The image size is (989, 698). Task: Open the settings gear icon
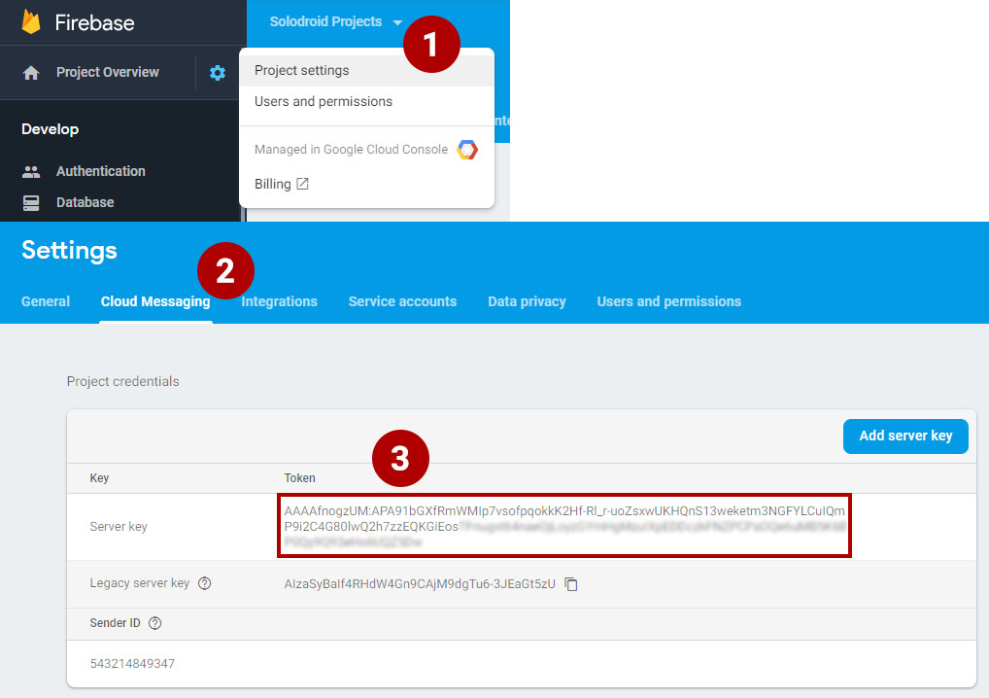click(218, 73)
